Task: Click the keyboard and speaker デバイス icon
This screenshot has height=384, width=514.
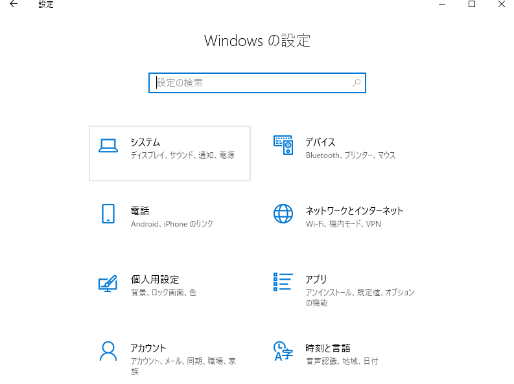Action: coord(283,146)
